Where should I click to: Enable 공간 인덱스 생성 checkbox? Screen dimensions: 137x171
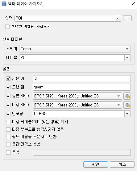pos(8,144)
